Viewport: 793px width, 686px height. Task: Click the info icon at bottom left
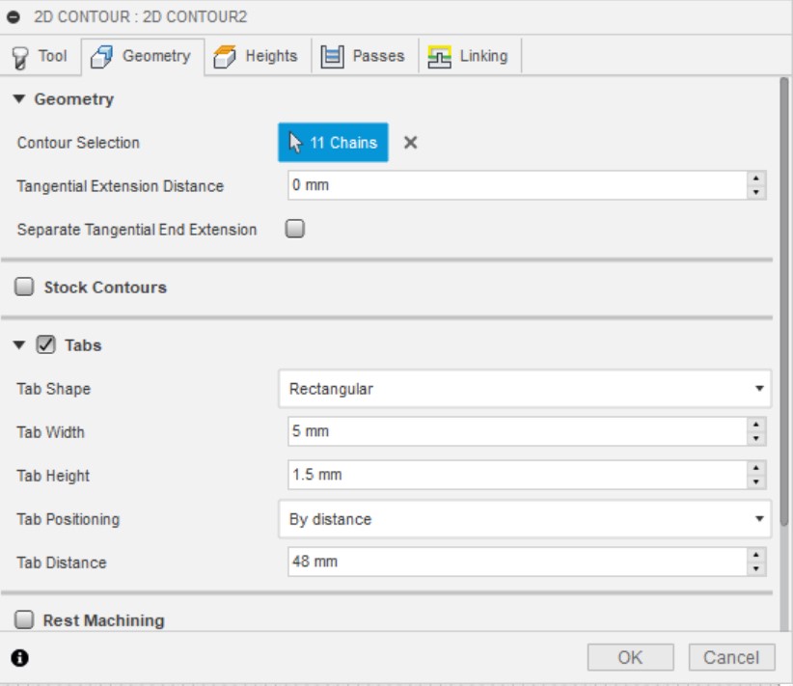(19, 658)
